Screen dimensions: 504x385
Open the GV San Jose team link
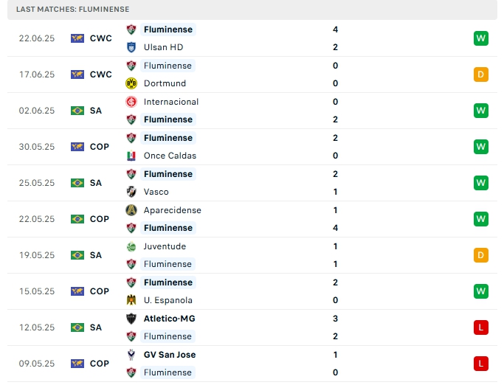coord(170,355)
